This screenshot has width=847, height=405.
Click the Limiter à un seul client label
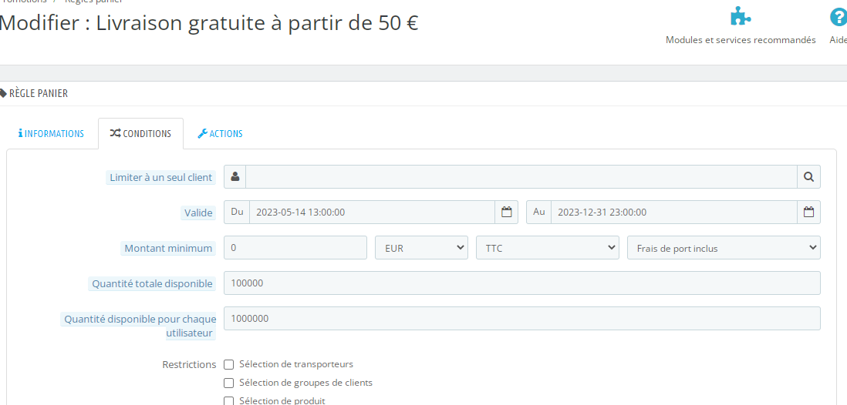tap(160, 177)
